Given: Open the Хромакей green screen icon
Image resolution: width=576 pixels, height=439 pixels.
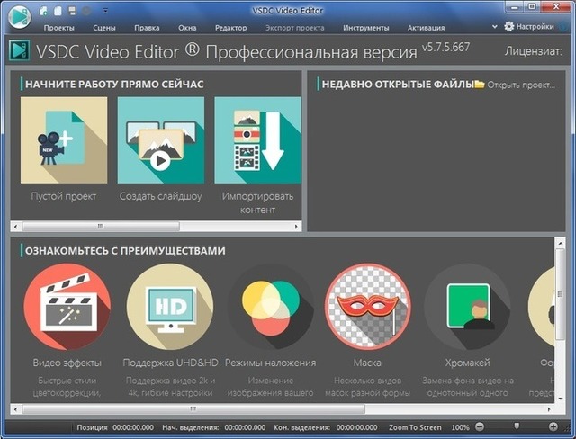Looking at the screenshot, I should (x=467, y=307).
